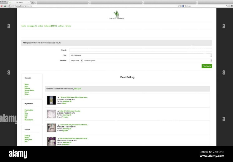The width and height of the screenshot is (233, 162).
Task: Click the green onion Tor button icon
Action: point(5,6)
